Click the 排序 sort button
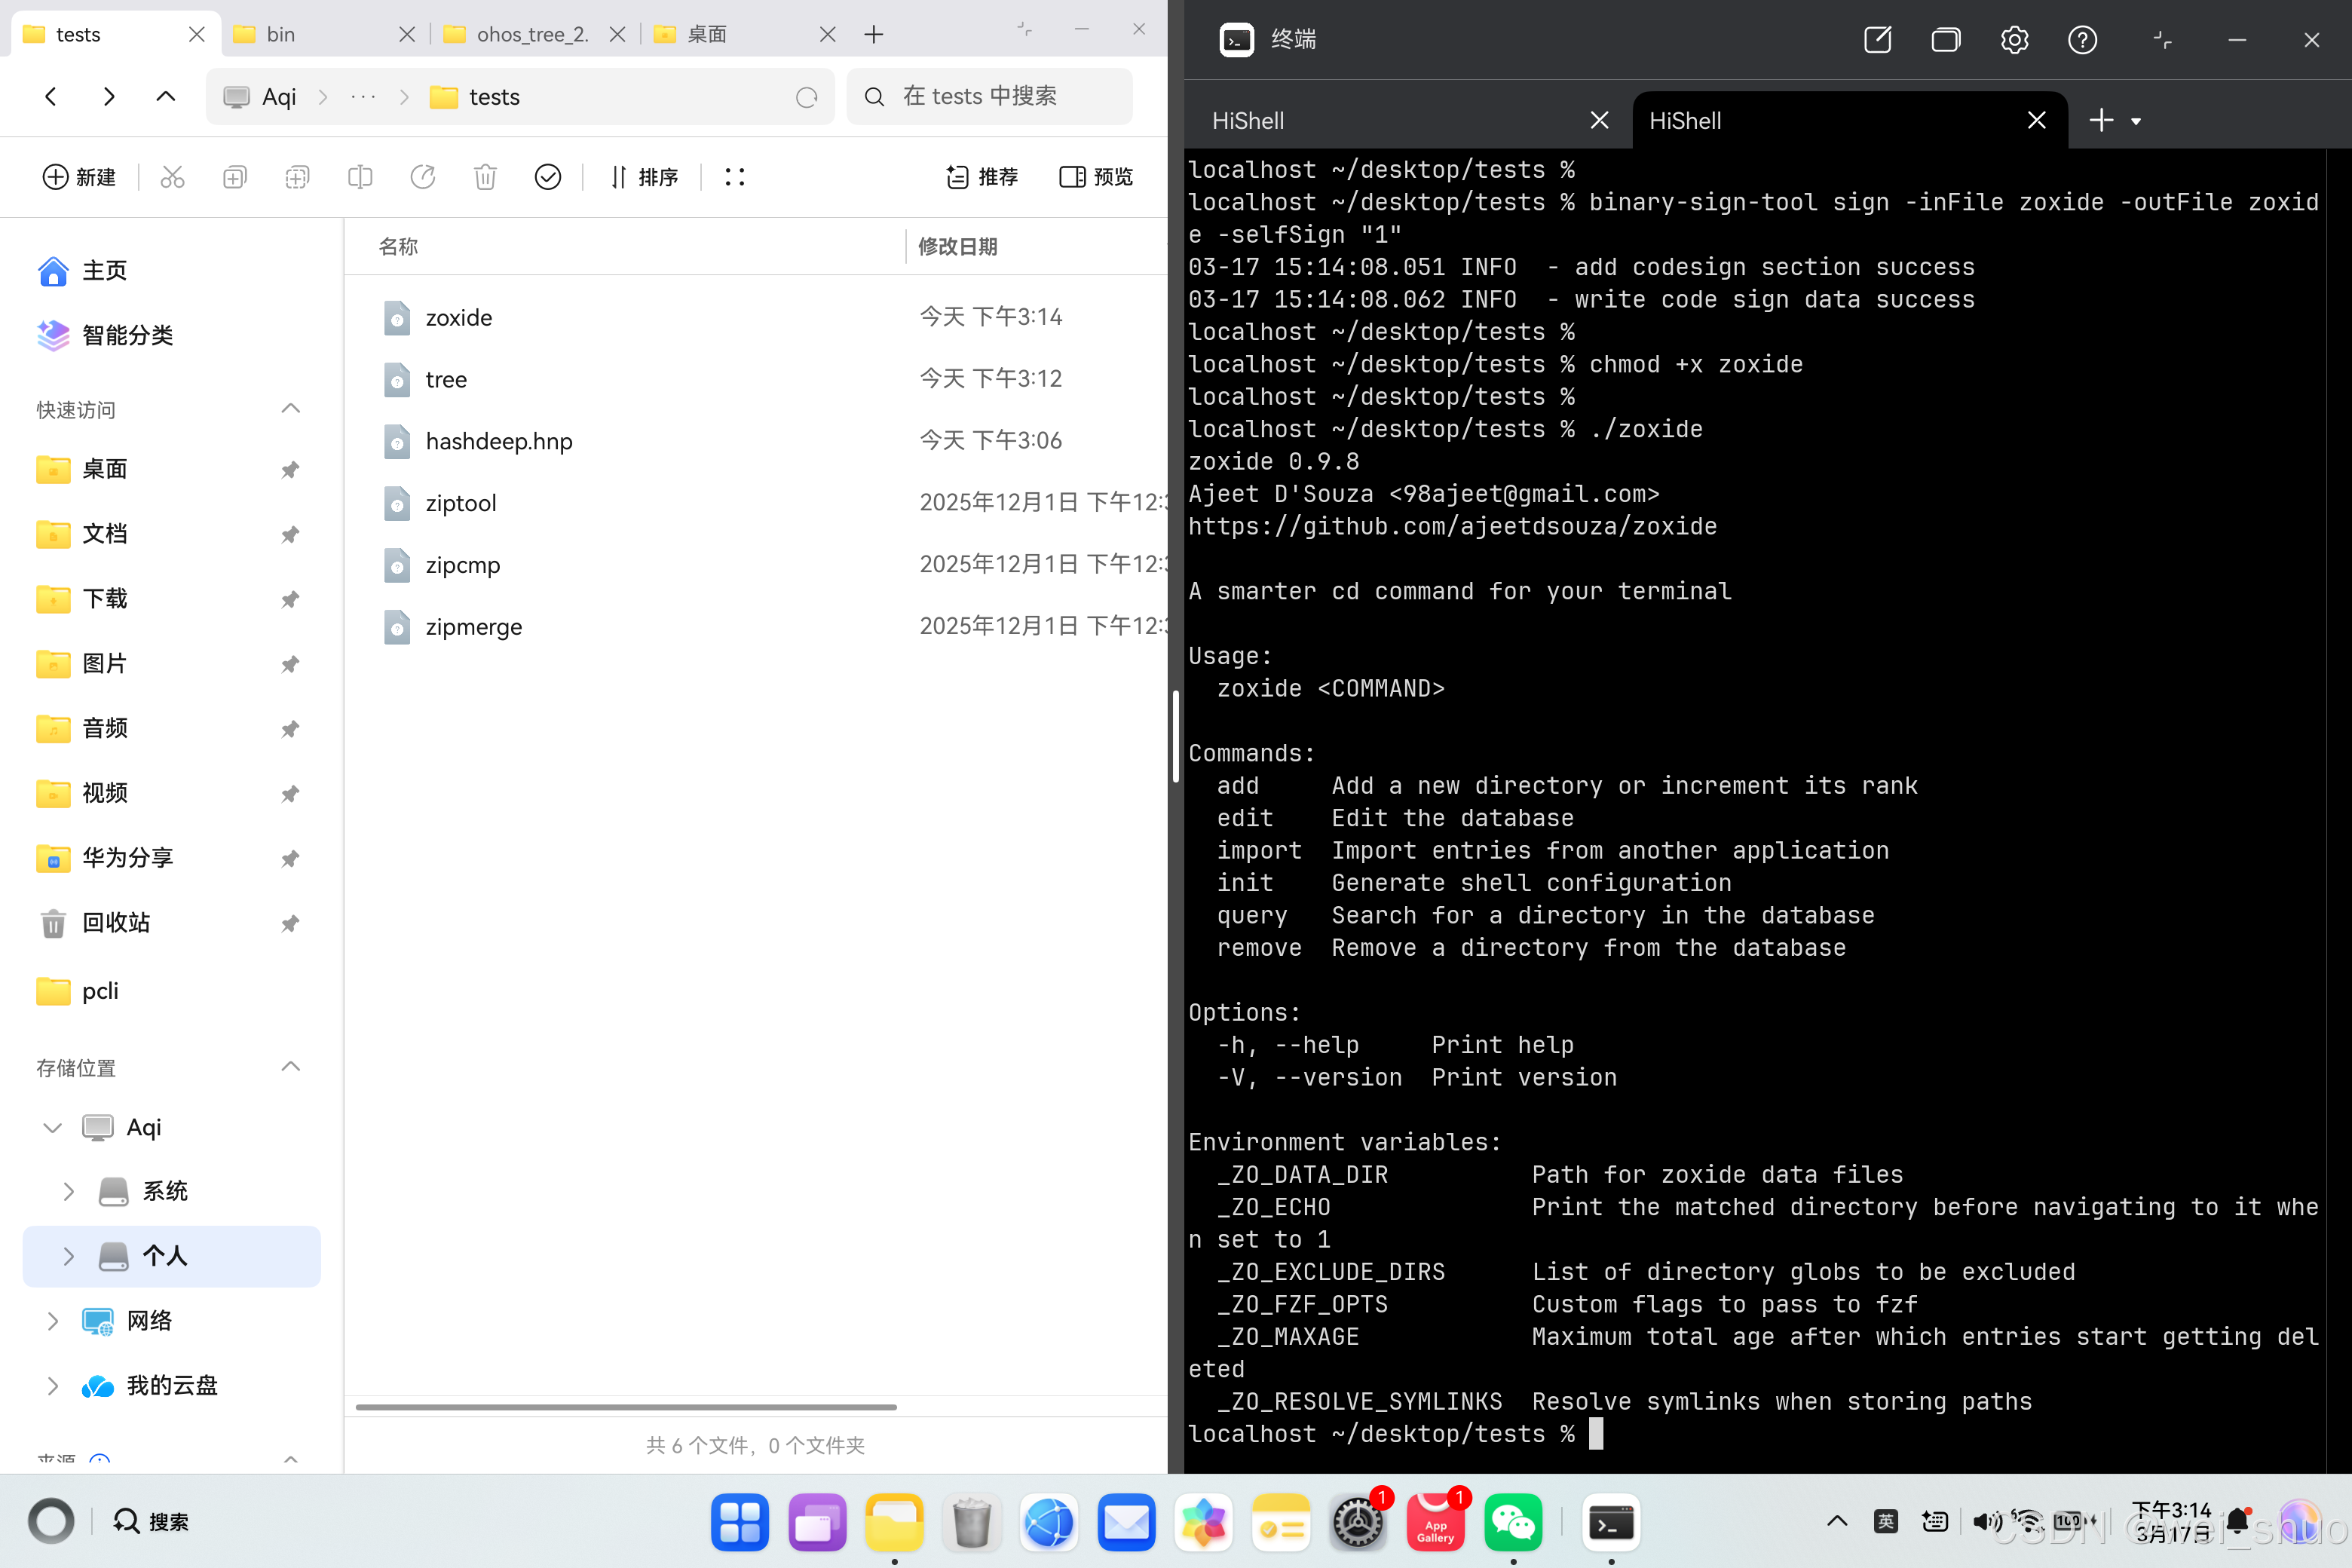2352x1568 pixels. click(643, 177)
